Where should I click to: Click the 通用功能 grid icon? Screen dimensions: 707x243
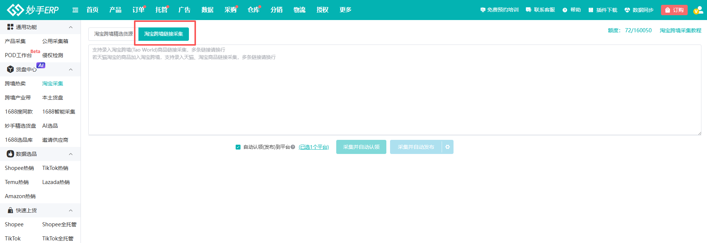[x=10, y=27]
